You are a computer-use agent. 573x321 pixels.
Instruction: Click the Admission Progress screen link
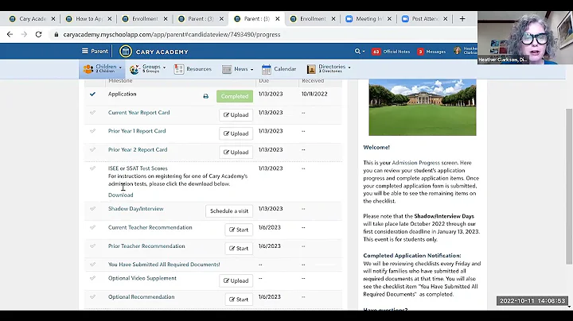pos(425,163)
